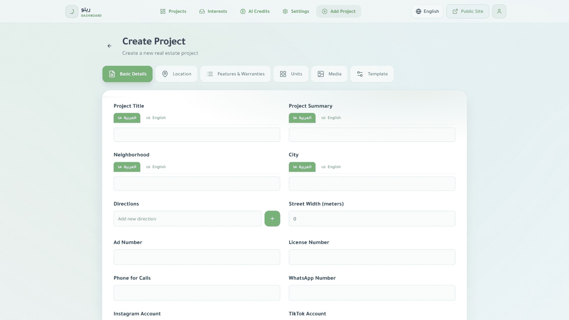Open the English language selector
Viewport: 569px width, 320px height.
(427, 11)
